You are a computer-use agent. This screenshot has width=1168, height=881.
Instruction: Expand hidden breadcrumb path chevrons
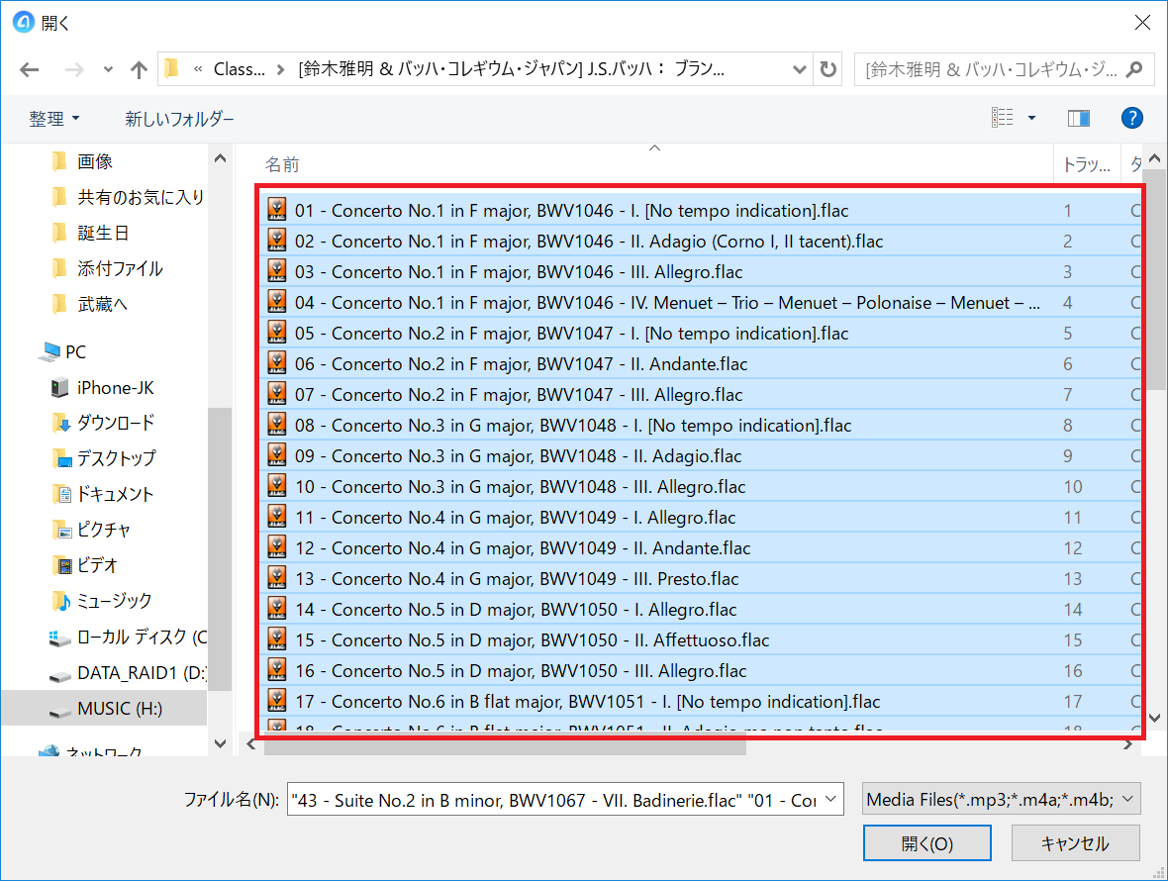197,69
